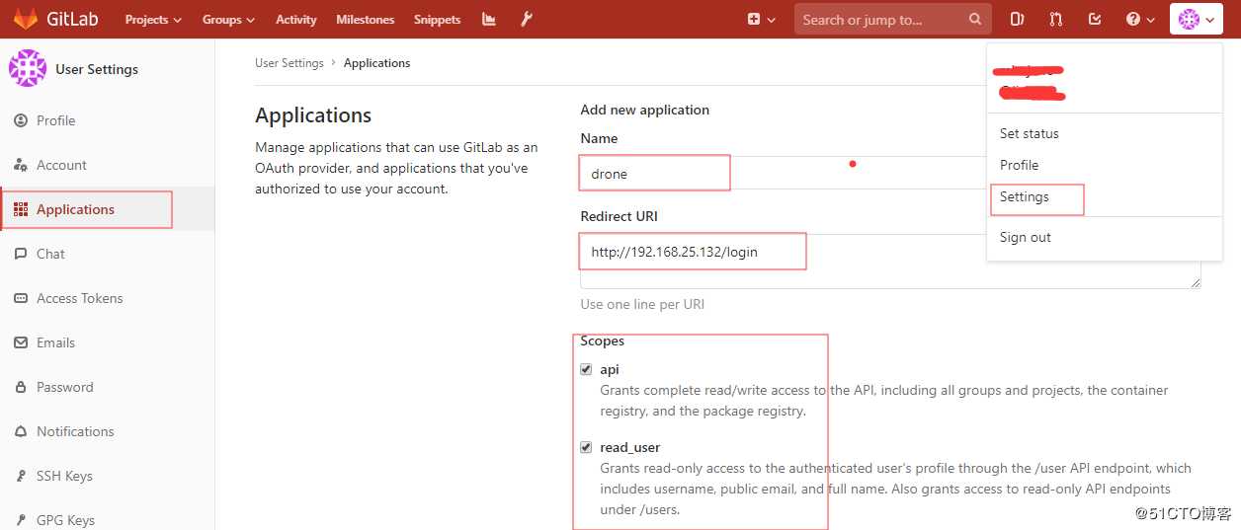Screen dimensions: 1241x530
Task: Open the Projects dropdown menu
Action: (x=153, y=19)
